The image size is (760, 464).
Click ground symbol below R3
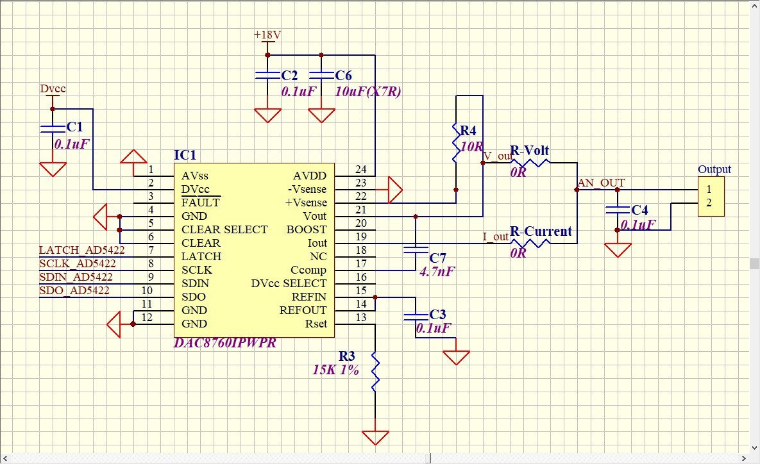pyautogui.click(x=375, y=437)
